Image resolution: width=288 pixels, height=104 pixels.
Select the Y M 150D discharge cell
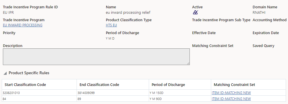[x=180, y=93]
